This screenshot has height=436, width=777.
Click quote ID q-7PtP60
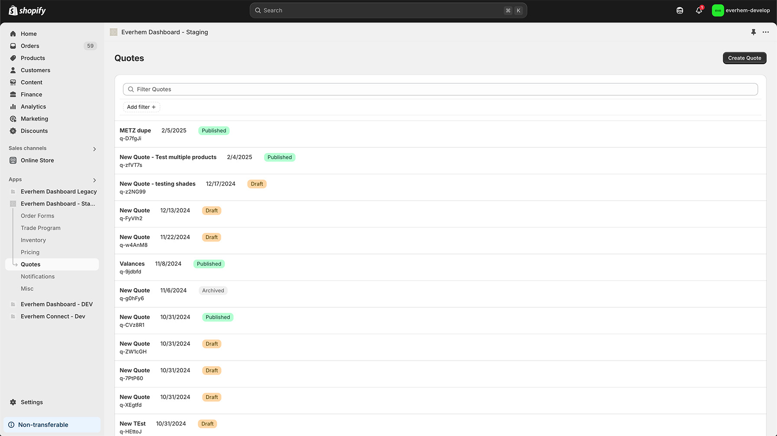[131, 378]
